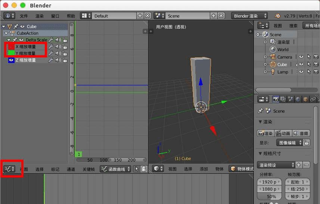Open the 关键帧 menu

click(88, 169)
